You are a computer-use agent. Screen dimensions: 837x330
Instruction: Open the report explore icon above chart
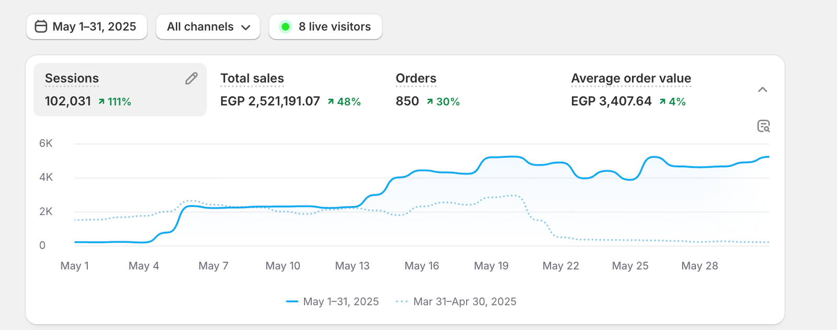[764, 126]
